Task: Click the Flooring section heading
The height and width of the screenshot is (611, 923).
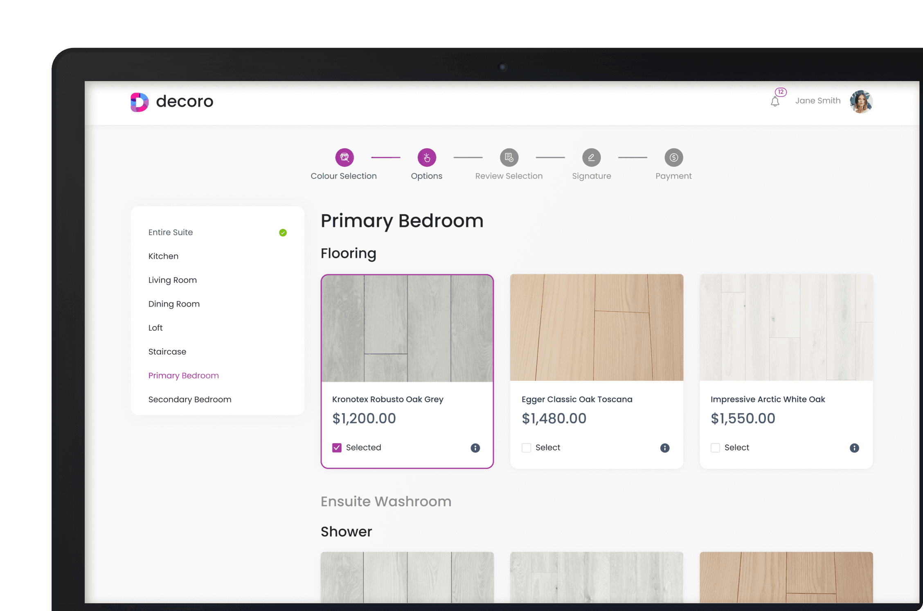Action: [x=348, y=253]
